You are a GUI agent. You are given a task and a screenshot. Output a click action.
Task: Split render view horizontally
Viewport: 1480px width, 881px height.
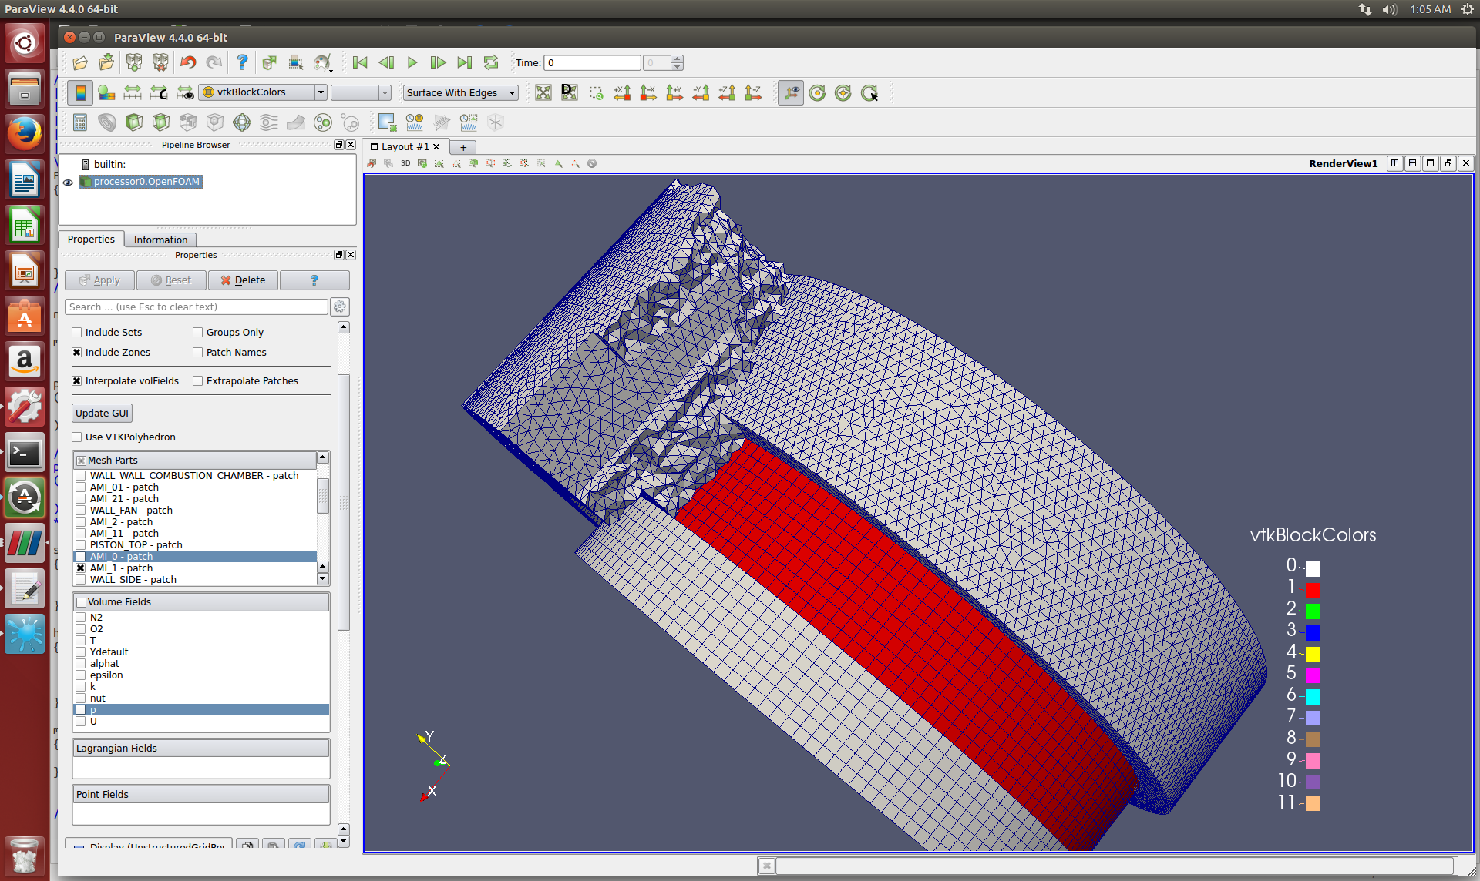pos(1395,163)
